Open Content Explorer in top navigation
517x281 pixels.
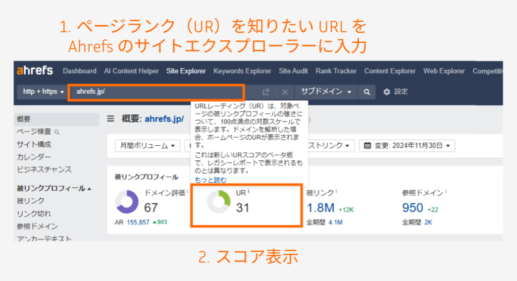point(390,71)
